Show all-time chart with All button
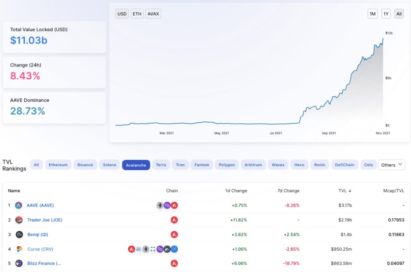 pyautogui.click(x=399, y=14)
